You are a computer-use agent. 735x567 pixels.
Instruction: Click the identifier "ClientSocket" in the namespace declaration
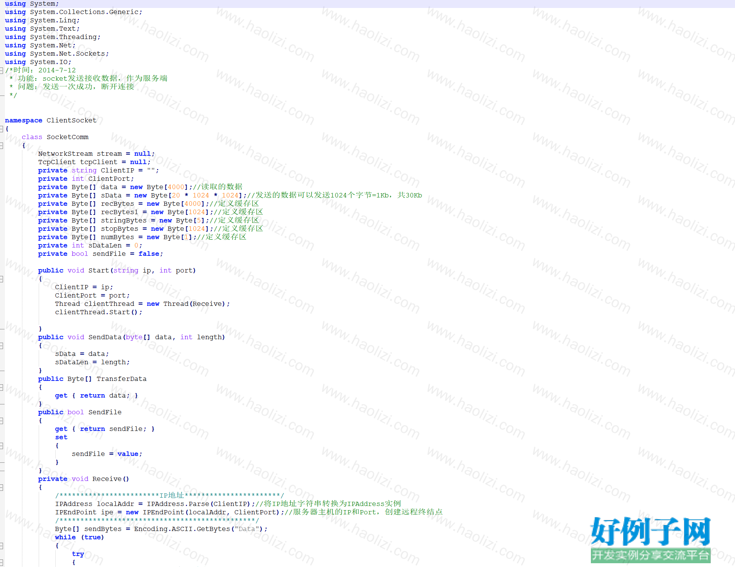(x=72, y=121)
